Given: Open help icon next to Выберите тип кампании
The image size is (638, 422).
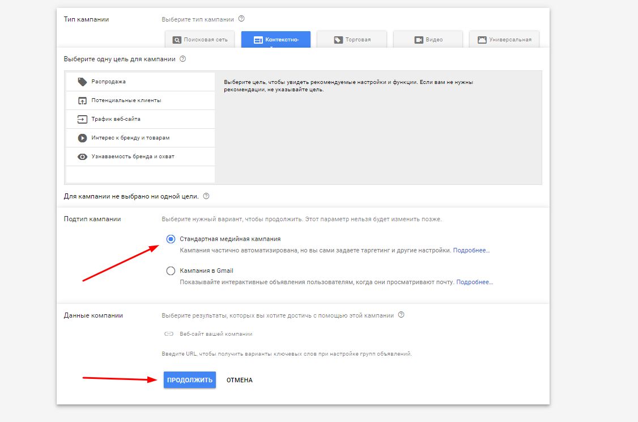Looking at the screenshot, I should tap(241, 19).
